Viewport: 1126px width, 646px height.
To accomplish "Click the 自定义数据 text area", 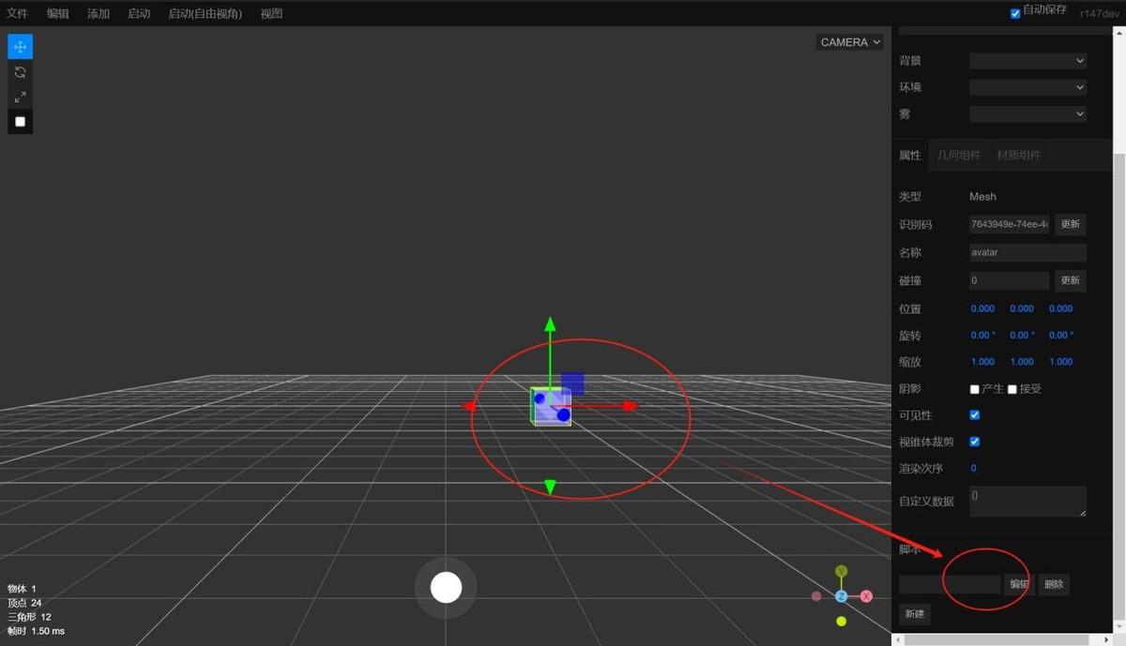I will tap(1027, 501).
